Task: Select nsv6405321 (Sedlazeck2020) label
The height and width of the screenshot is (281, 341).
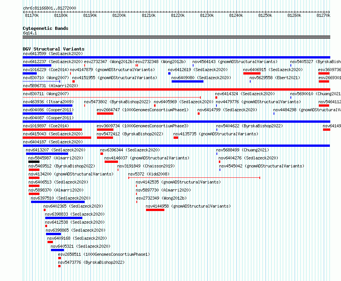Action: click(x=80, y=246)
